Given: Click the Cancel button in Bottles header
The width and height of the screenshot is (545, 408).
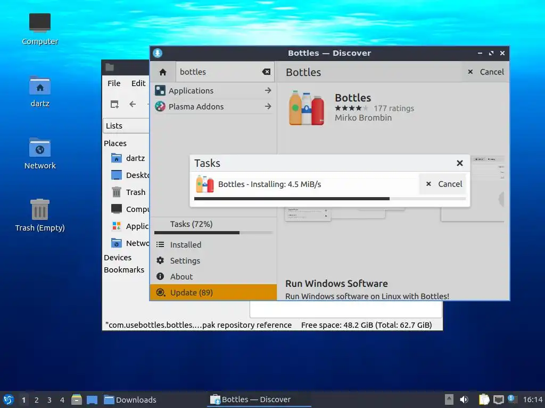Looking at the screenshot, I should point(485,72).
